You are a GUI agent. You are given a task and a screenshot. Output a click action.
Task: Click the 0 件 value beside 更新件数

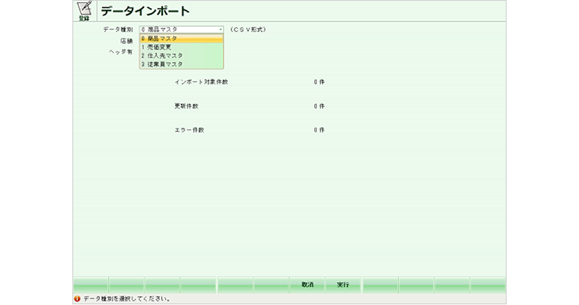[319, 106]
